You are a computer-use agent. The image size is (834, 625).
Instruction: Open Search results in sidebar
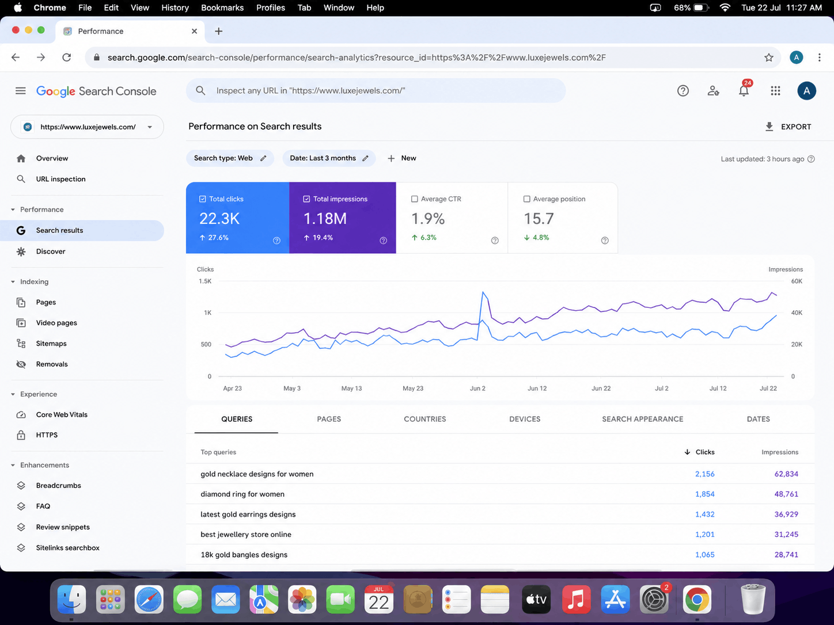pyautogui.click(x=82, y=230)
